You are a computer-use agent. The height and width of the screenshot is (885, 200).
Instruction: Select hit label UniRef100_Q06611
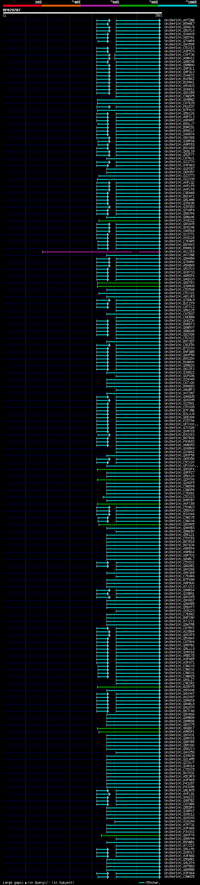pyautogui.click(x=179, y=89)
